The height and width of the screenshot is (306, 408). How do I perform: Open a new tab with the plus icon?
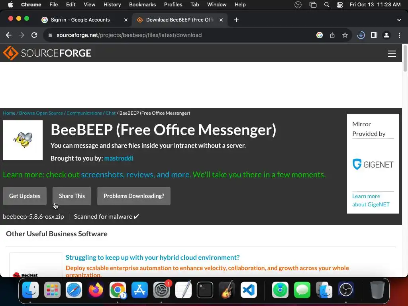[236, 20]
